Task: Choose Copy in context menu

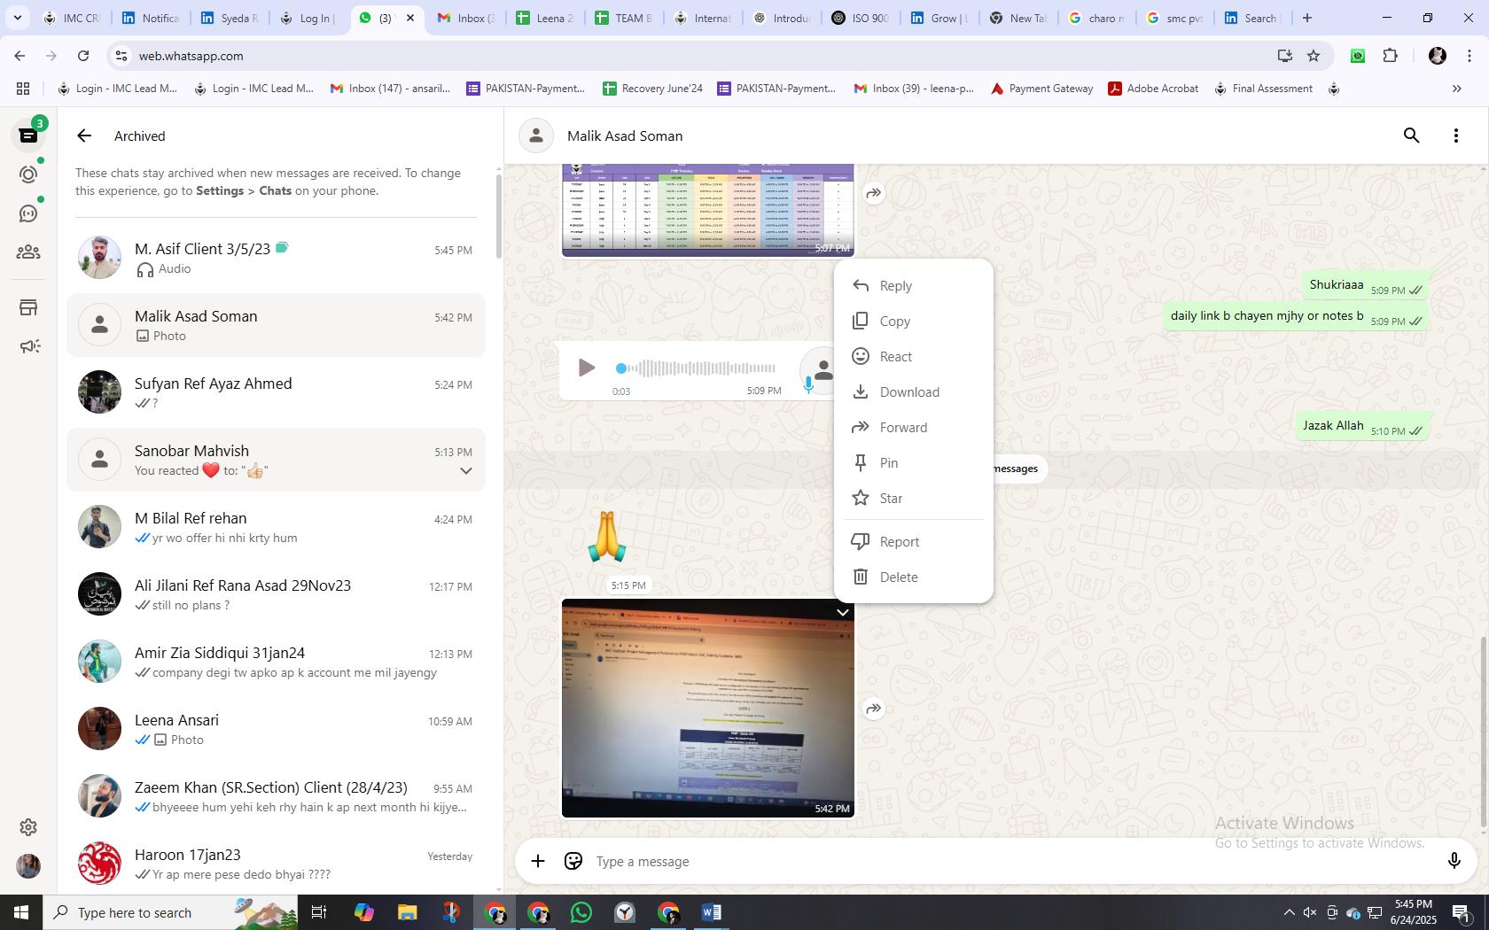Action: 913,322
